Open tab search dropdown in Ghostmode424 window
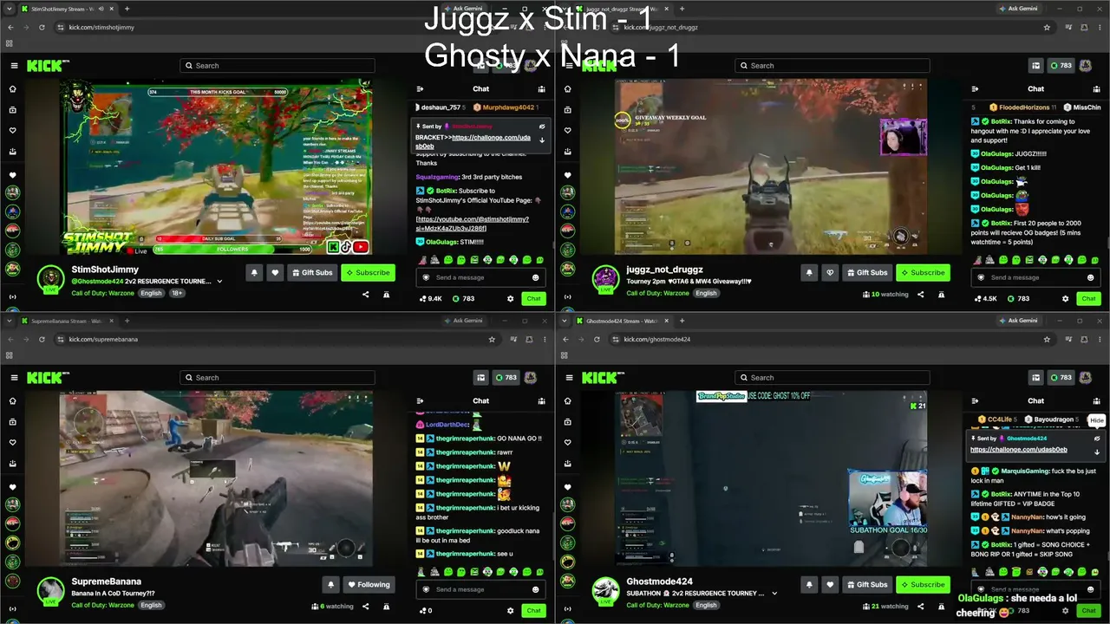Image resolution: width=1110 pixels, height=624 pixels. (x=564, y=321)
